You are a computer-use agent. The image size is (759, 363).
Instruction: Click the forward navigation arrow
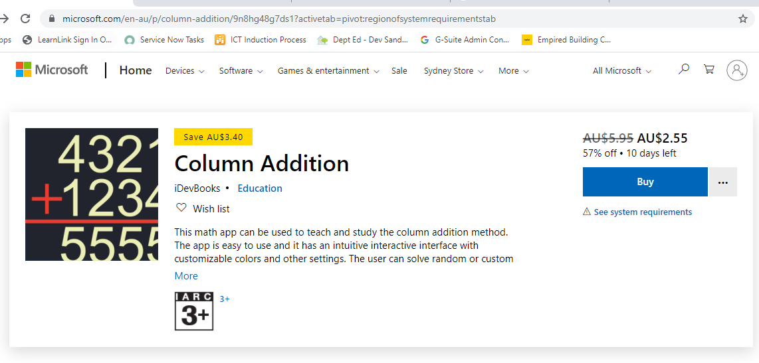pos(4,19)
